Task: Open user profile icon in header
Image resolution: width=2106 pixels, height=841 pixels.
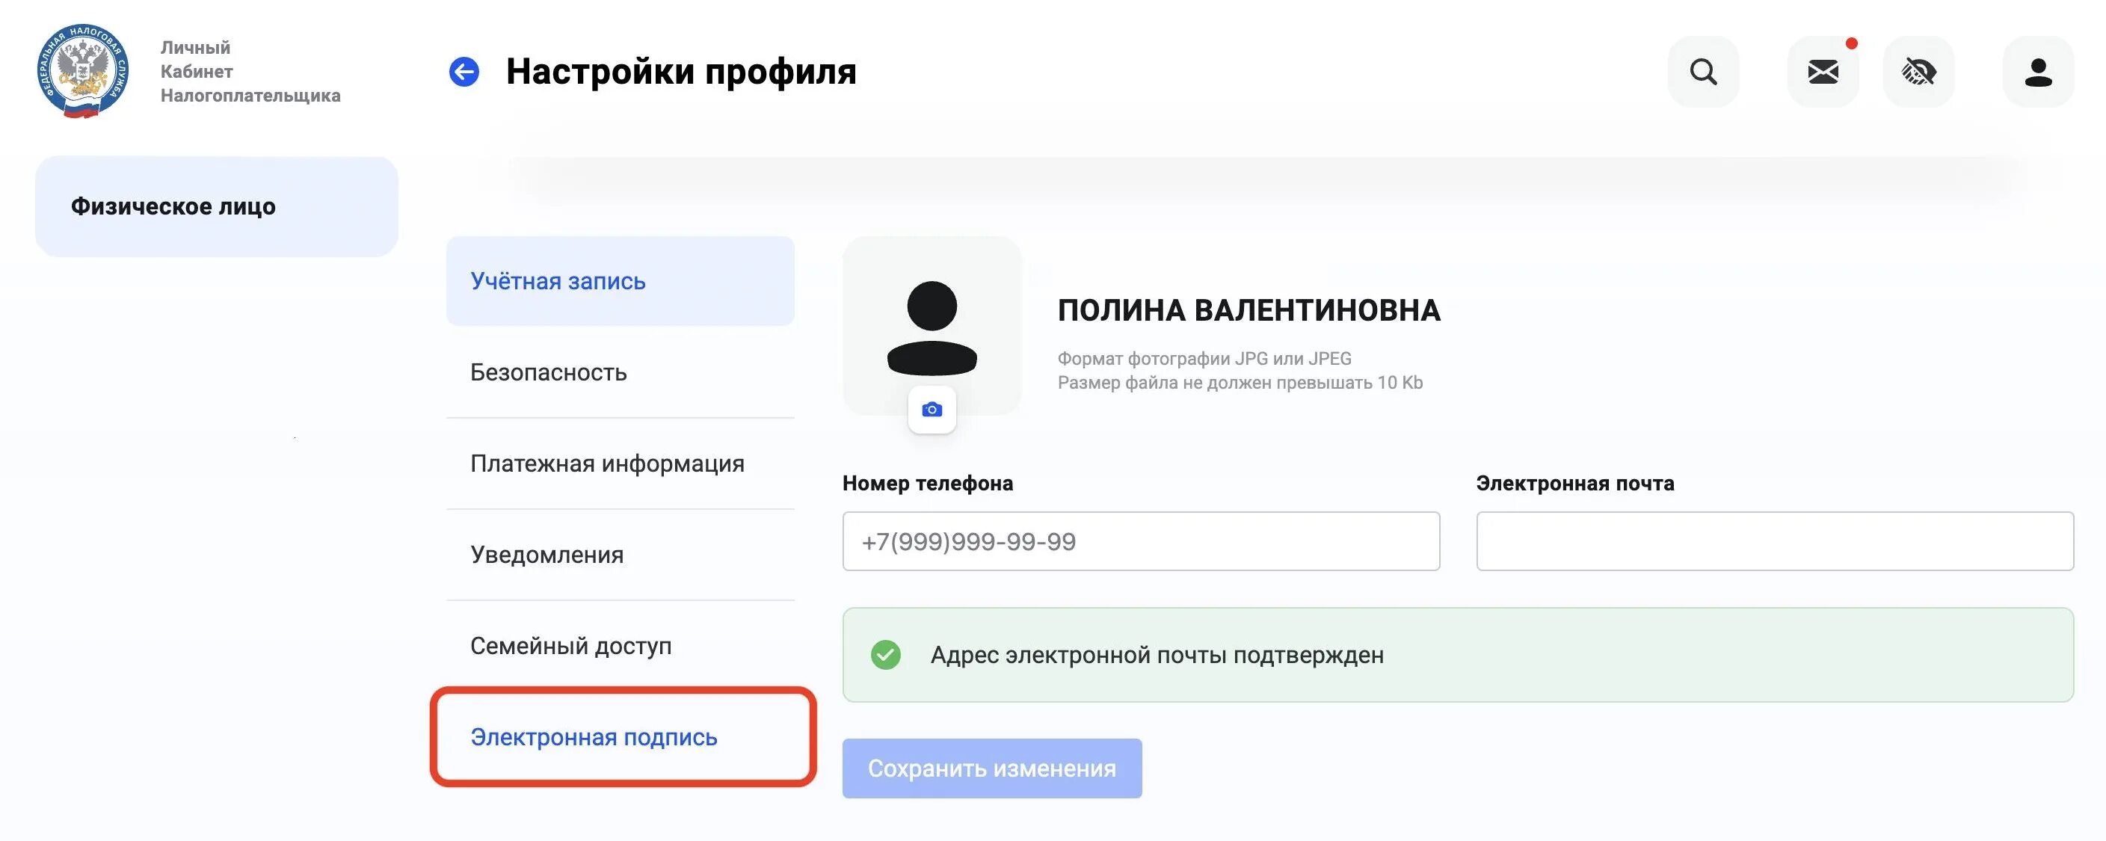Action: click(2037, 72)
